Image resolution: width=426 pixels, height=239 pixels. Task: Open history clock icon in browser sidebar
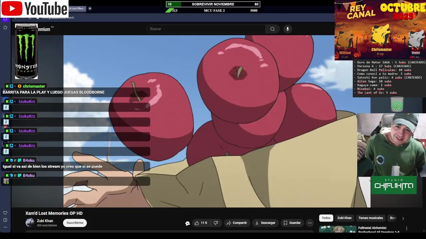[5, 220]
